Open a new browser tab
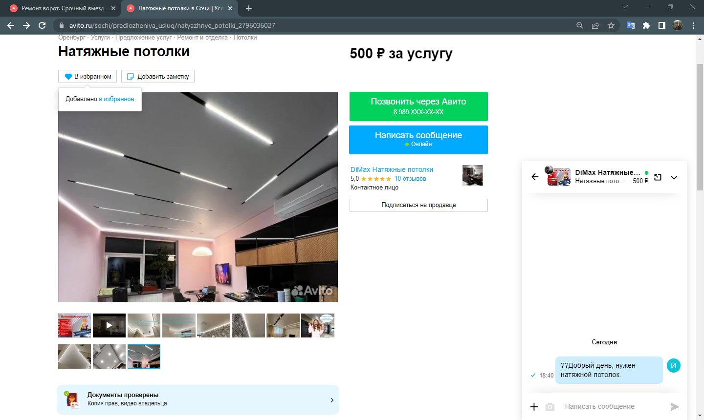The height and width of the screenshot is (420, 704). [249, 8]
